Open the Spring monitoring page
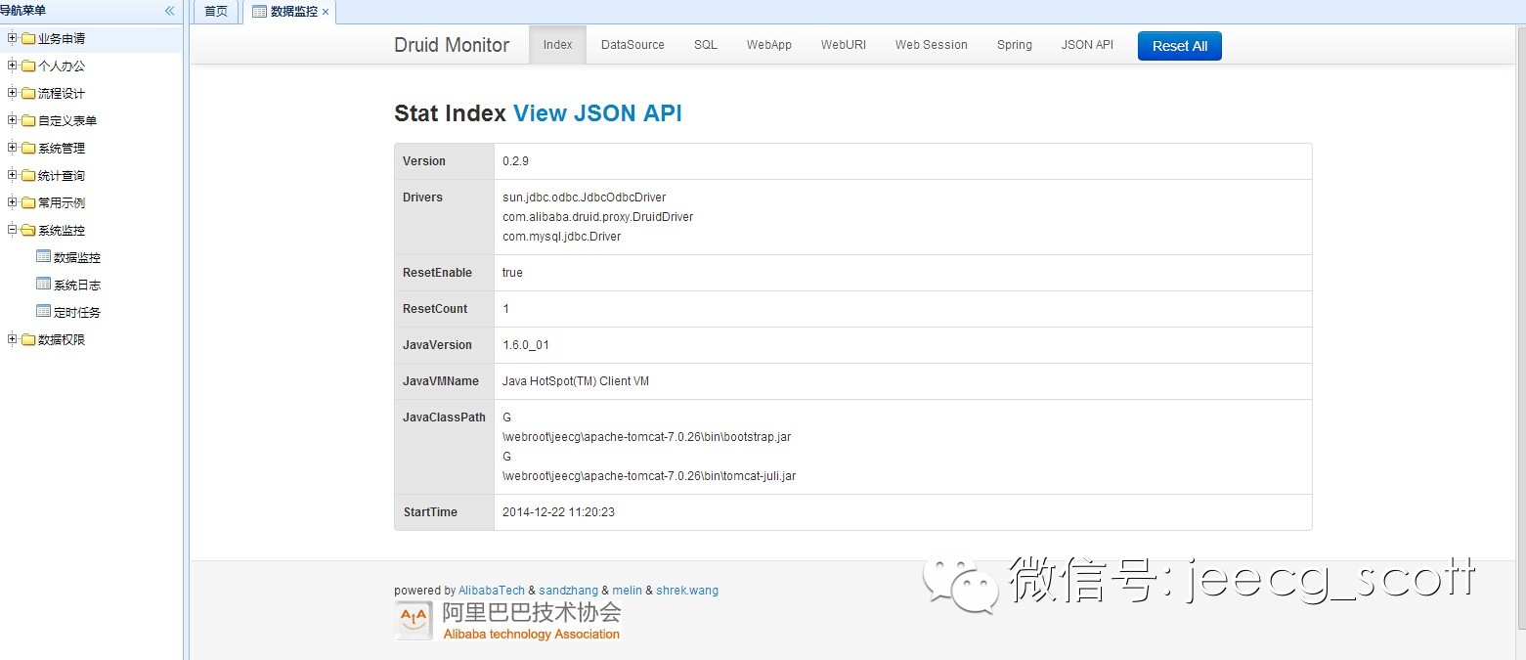1526x660 pixels. pos(1015,45)
